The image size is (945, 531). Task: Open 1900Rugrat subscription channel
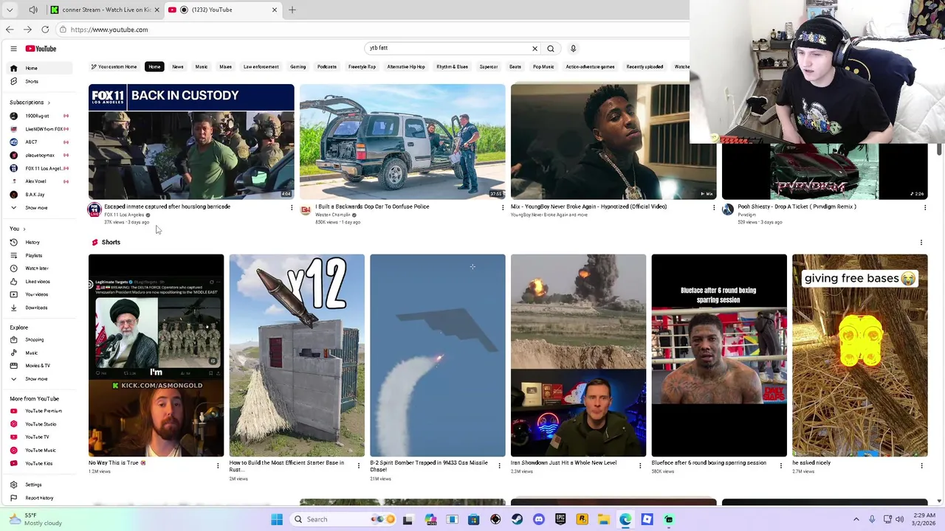point(41,116)
